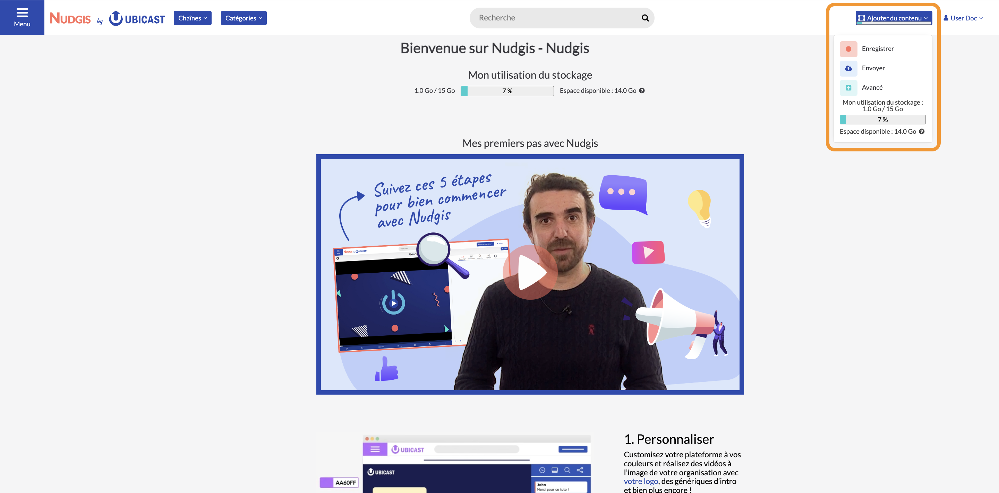The width and height of the screenshot is (999, 493).
Task: Click the help icon next to main Espace disponible
Action: (x=642, y=91)
